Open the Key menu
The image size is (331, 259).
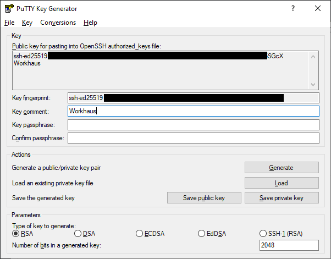coord(27,23)
